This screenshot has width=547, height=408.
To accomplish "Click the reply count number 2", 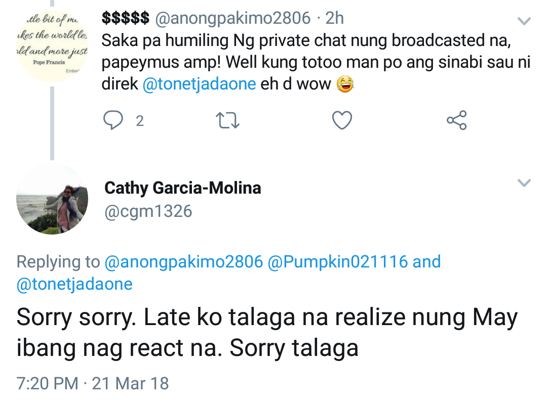I will click(140, 121).
